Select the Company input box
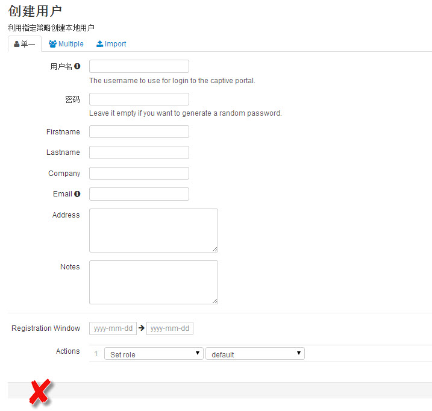The height and width of the screenshot is (411, 432). 139,174
